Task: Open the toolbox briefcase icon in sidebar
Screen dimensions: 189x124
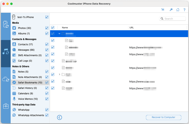Action: (x=6, y=106)
